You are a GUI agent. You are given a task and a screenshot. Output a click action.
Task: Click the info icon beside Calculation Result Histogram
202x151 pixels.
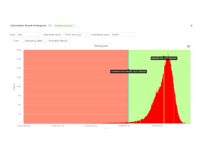click(50, 25)
